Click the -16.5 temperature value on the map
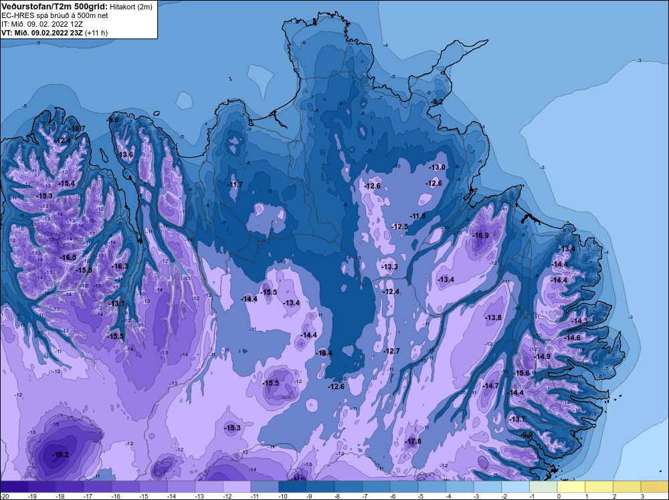Image resolution: width=669 pixels, height=500 pixels. point(68,257)
